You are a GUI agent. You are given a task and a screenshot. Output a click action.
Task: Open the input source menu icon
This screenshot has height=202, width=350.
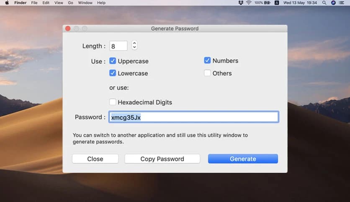277,3
